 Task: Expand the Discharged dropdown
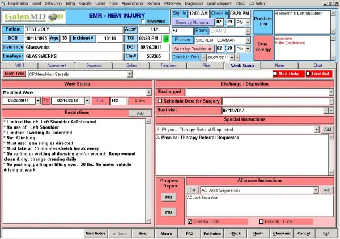[331, 92]
